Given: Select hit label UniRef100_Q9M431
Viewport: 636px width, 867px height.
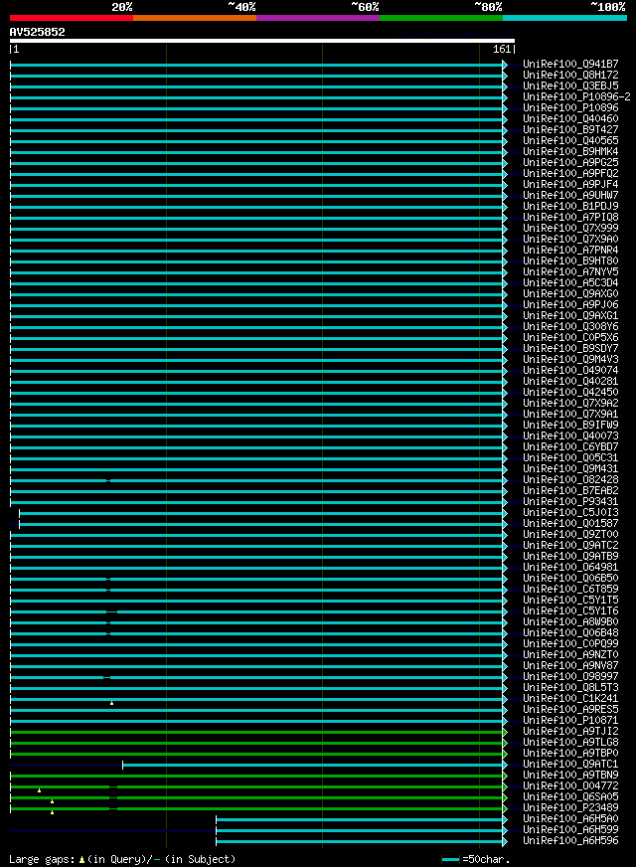Looking at the screenshot, I should 570,469.
